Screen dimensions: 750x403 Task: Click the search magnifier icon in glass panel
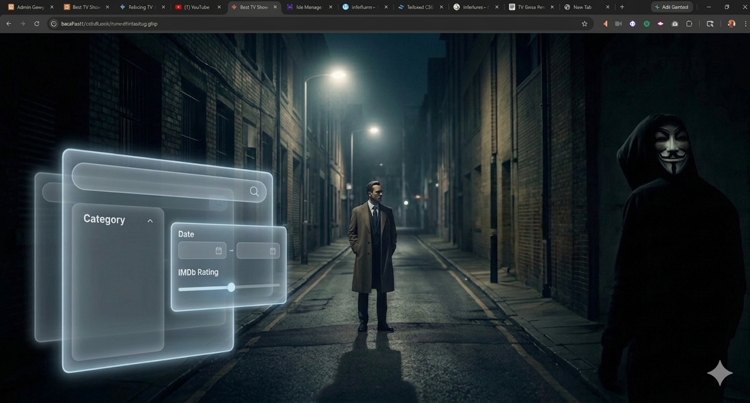point(254,191)
